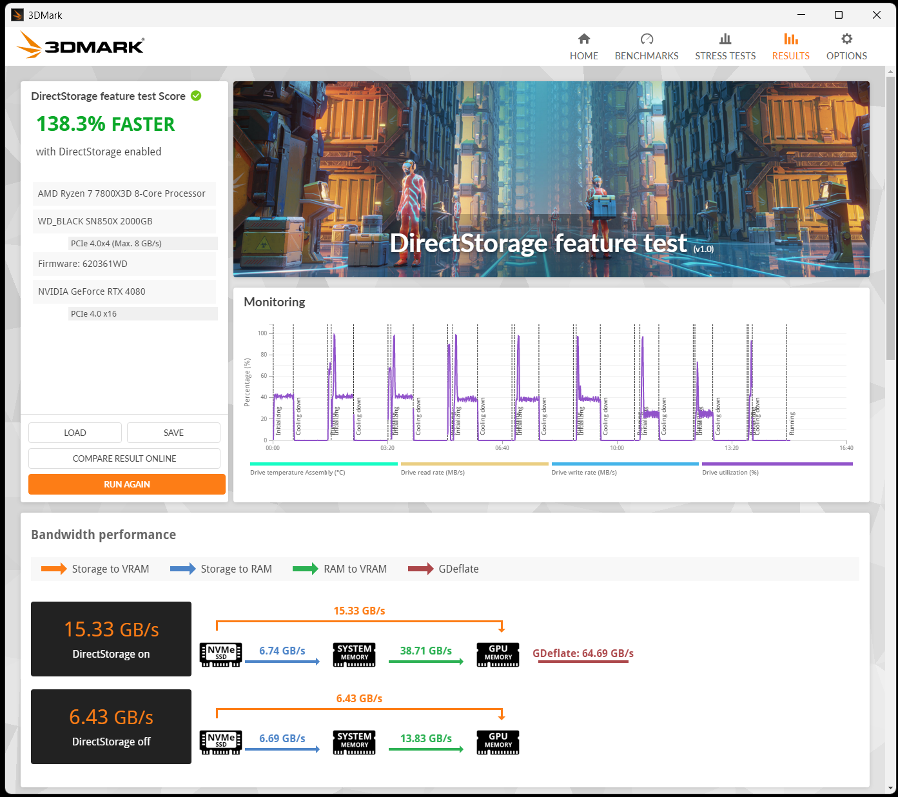Click AMD Ryzen 7 7800X3D processor row

(124, 193)
